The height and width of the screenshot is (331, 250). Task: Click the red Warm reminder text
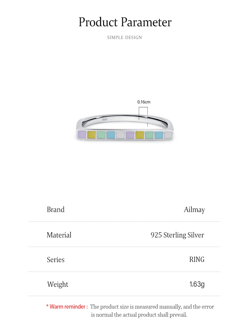(x=67, y=307)
